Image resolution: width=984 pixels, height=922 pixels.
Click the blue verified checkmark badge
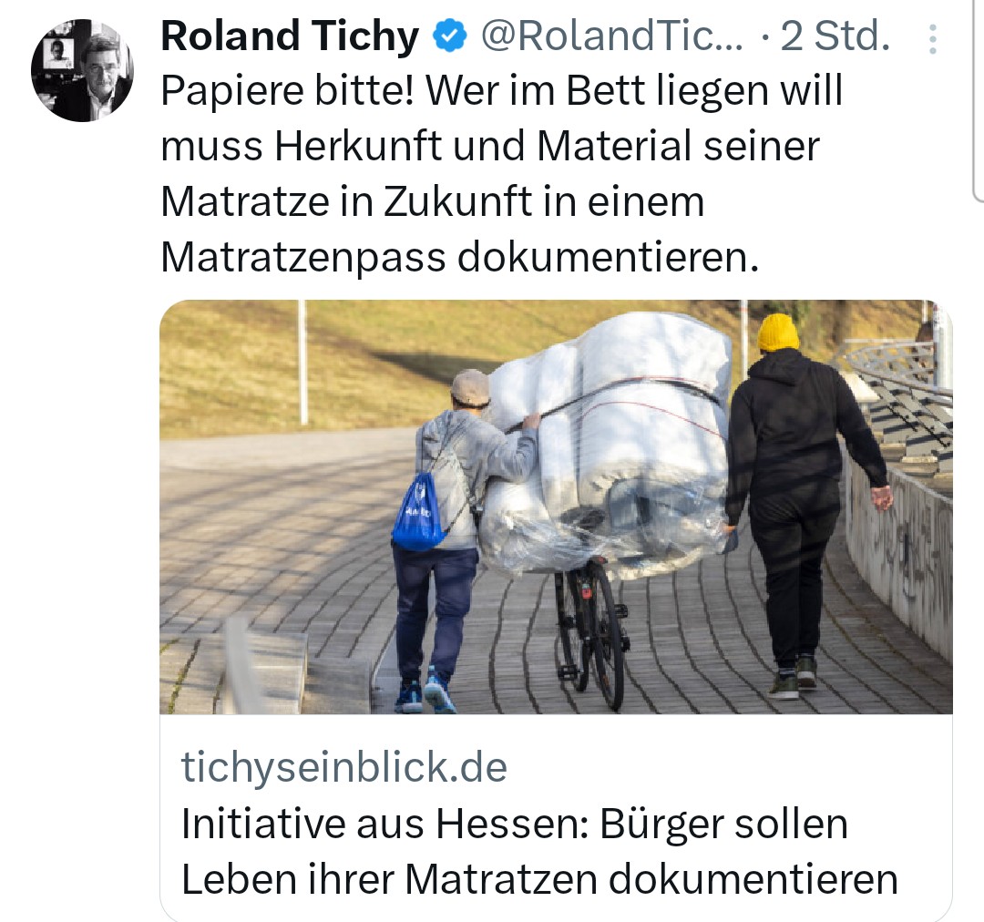(x=449, y=36)
